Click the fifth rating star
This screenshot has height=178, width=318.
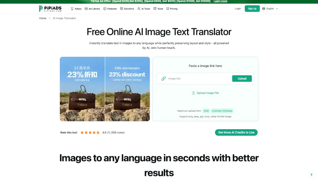[98, 133]
